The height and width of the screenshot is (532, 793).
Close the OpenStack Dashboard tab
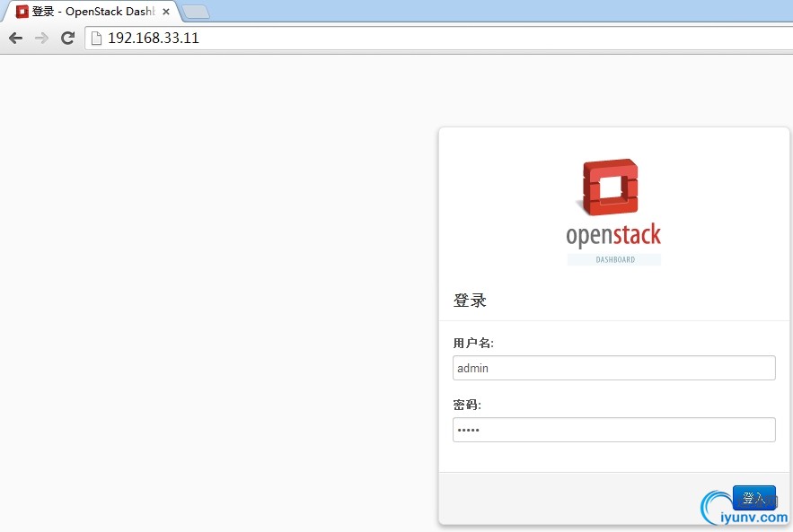tap(166, 12)
